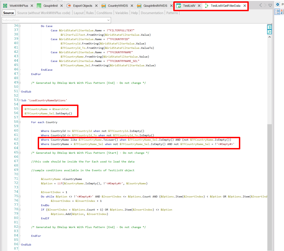The image size is (284, 251).
Task: Collapse the If block at line 78
Action: coord(20,209)
